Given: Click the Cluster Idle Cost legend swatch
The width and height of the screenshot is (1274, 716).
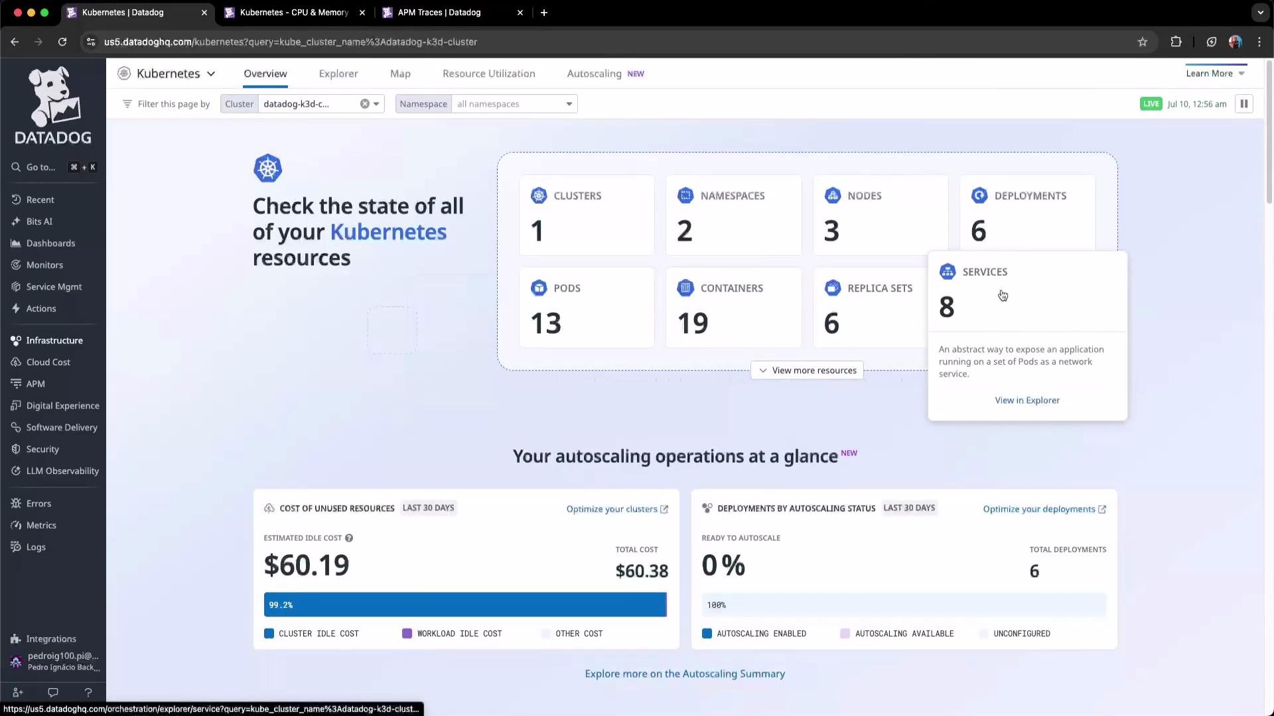Looking at the screenshot, I should (269, 634).
